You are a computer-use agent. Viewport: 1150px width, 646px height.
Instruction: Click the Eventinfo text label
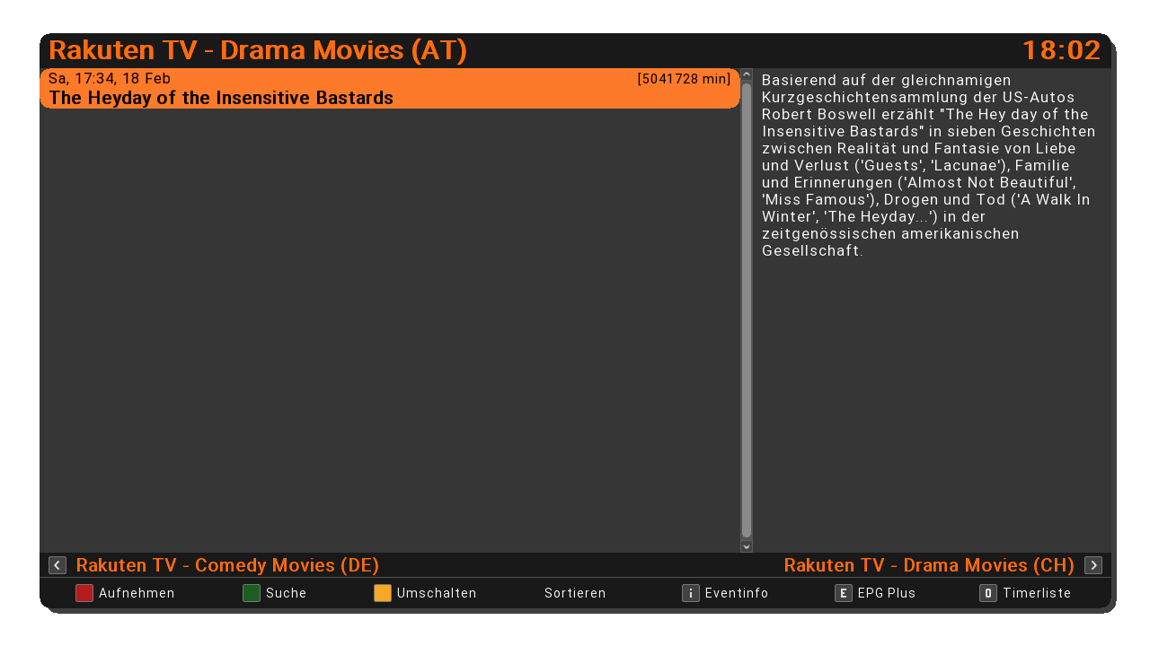737,593
